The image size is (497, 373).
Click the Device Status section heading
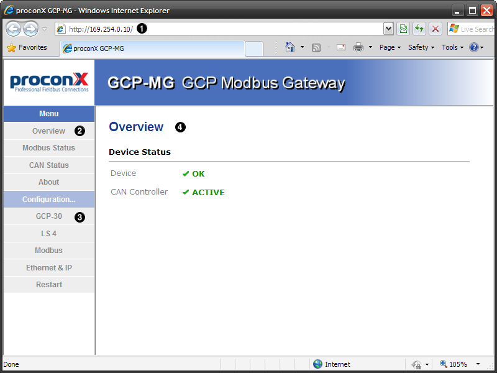tap(140, 152)
